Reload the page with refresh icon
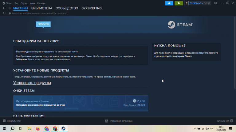236x132 pixels. coord(4,13)
